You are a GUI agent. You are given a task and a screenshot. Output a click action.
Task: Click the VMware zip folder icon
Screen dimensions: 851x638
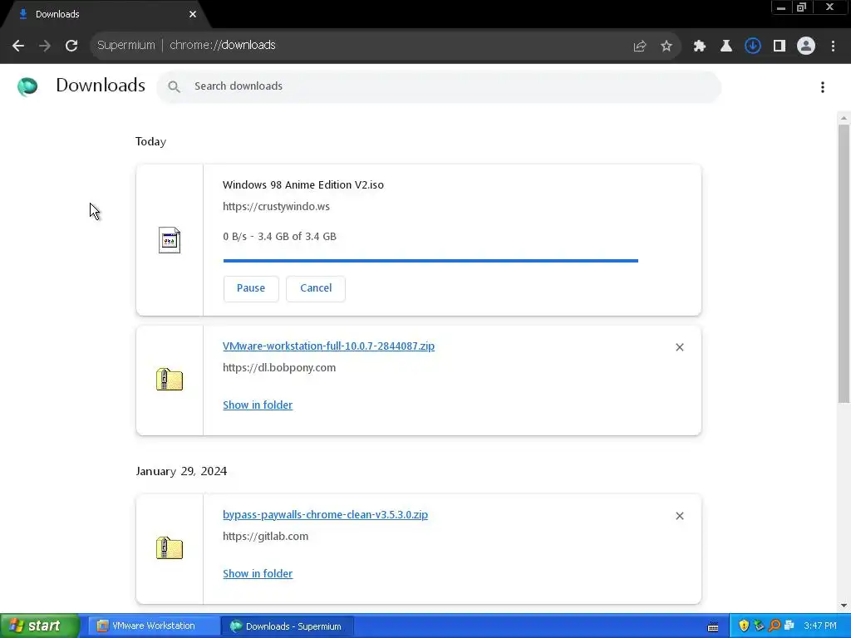coord(170,379)
